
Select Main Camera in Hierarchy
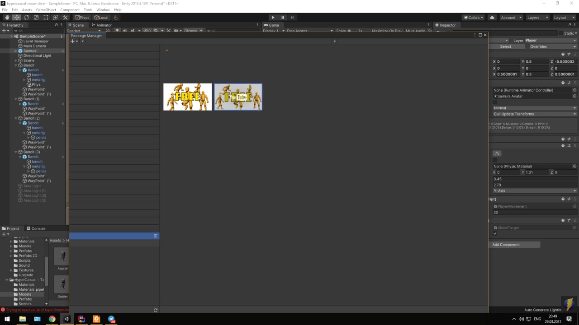tap(34, 46)
